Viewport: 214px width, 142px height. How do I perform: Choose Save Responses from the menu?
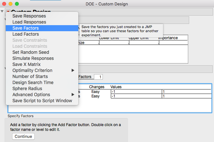[x=29, y=16]
